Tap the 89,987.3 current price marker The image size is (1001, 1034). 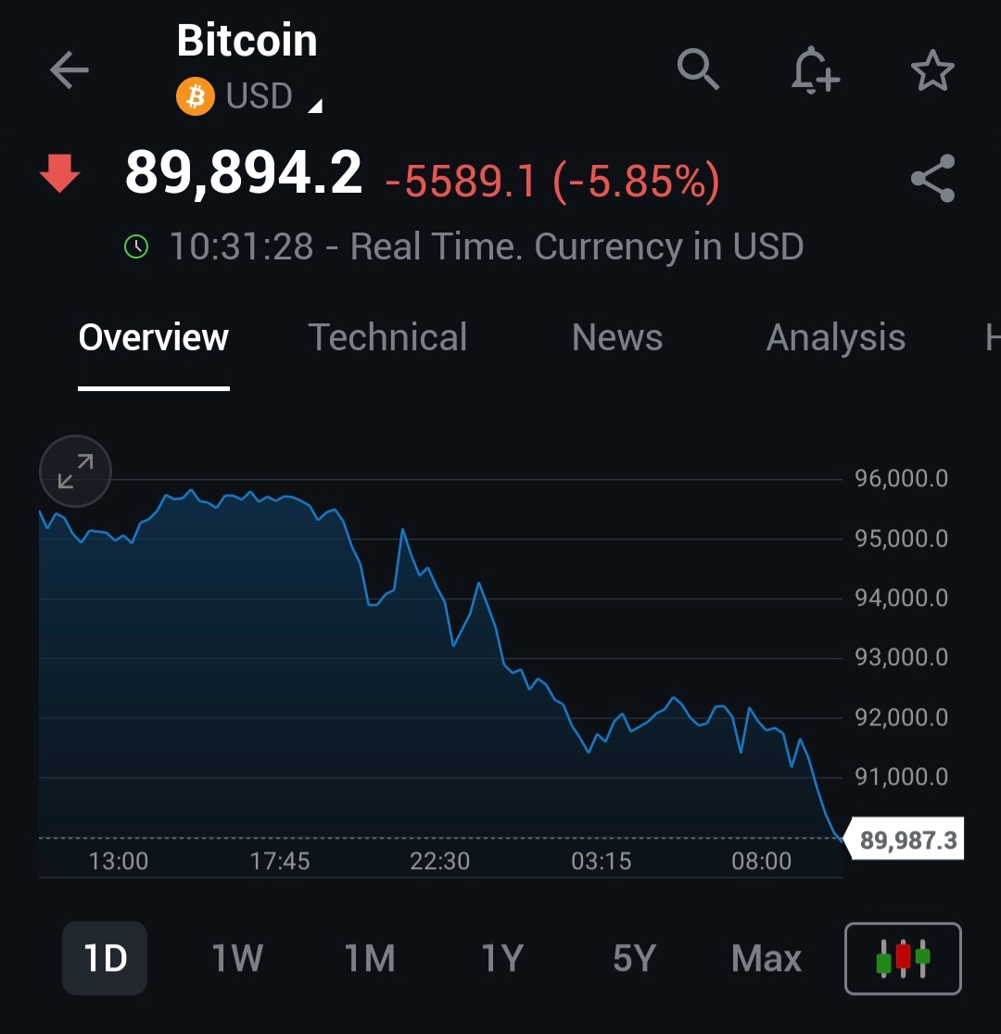pos(907,840)
